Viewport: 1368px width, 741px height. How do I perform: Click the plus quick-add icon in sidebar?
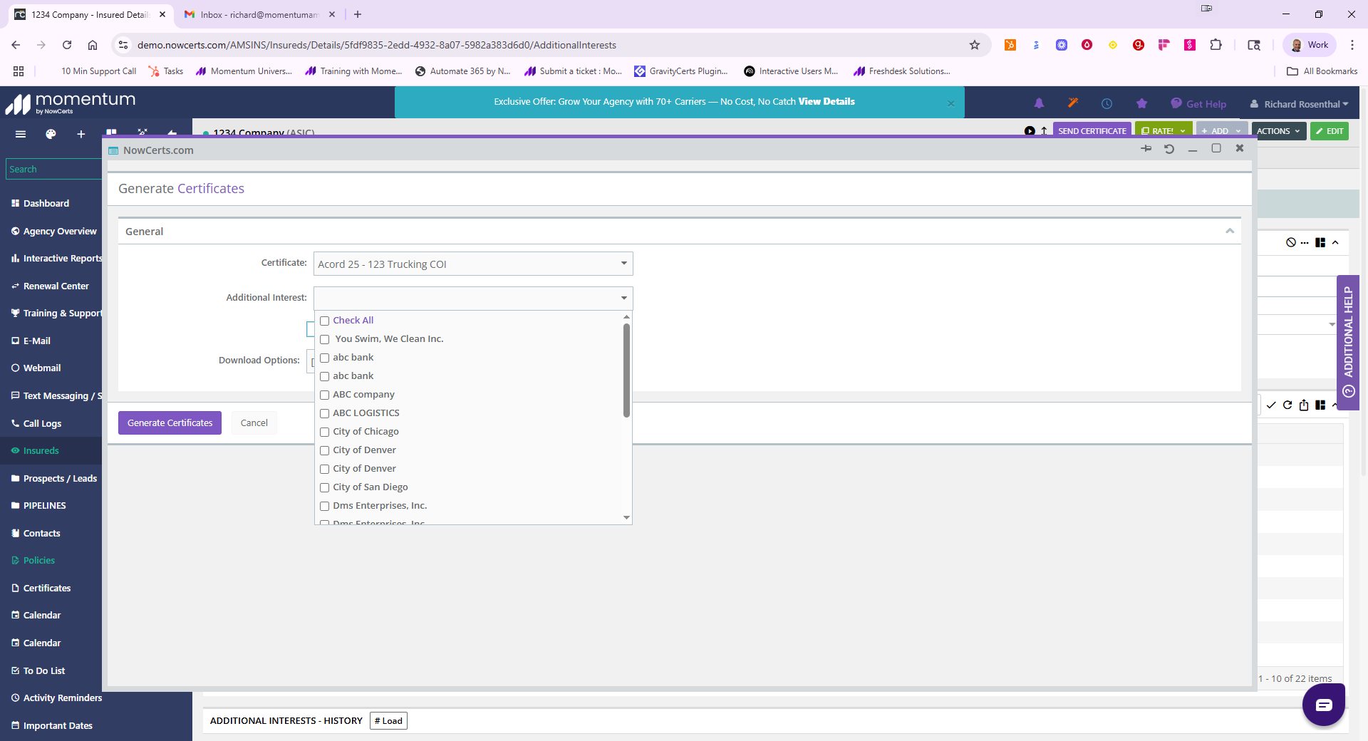(81, 134)
